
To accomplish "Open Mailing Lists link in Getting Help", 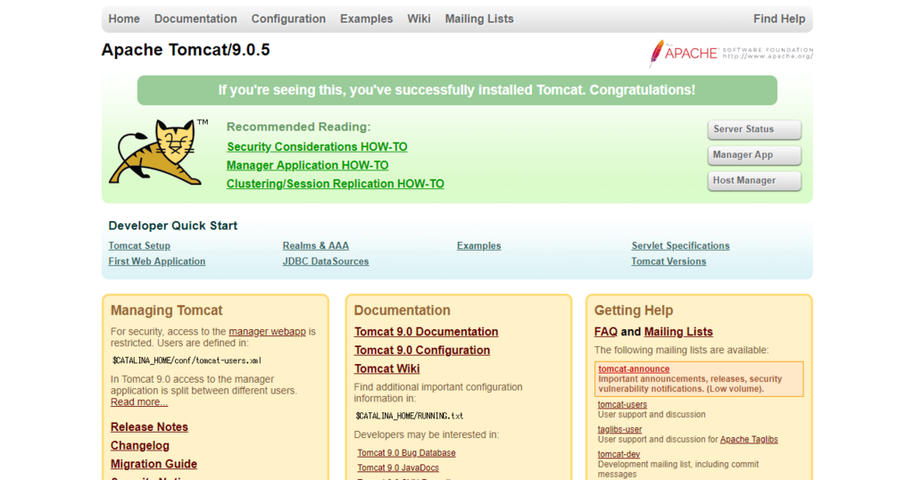I will click(x=678, y=332).
